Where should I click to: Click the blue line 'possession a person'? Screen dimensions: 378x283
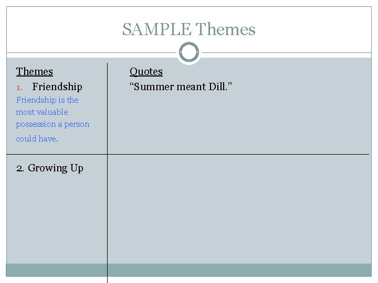(x=52, y=124)
